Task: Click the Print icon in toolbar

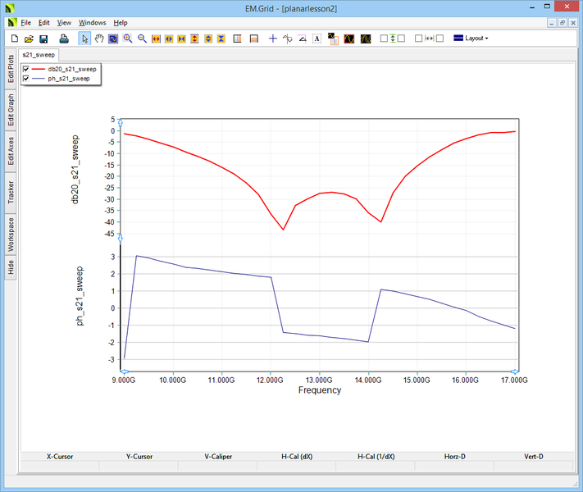Action: point(64,39)
